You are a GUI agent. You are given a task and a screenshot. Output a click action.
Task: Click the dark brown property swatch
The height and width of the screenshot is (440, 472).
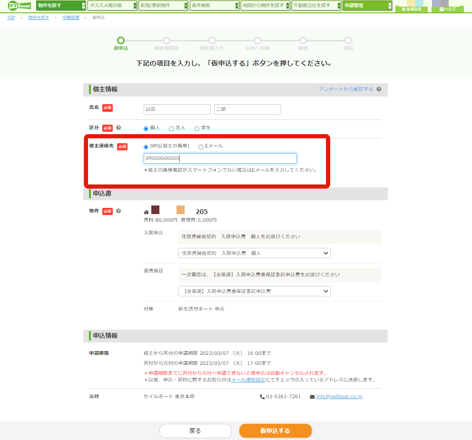click(x=155, y=210)
